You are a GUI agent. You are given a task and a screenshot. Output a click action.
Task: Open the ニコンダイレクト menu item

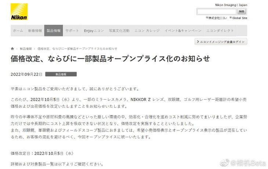[220, 30]
